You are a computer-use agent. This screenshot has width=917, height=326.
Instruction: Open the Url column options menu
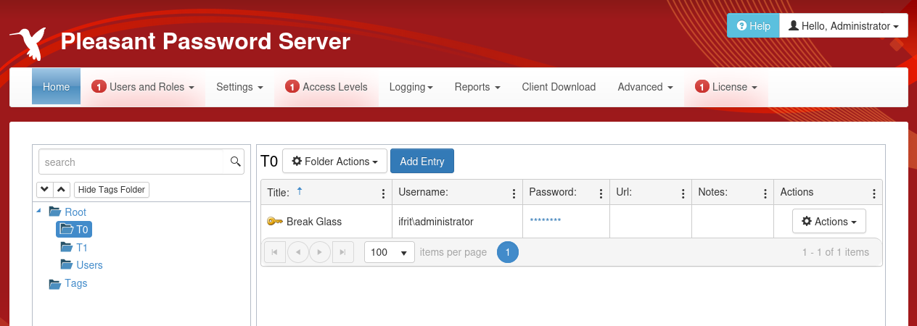pyautogui.click(x=683, y=193)
